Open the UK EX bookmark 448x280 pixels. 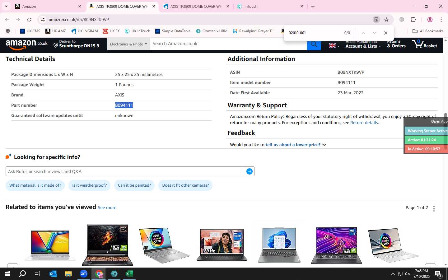[111, 31]
